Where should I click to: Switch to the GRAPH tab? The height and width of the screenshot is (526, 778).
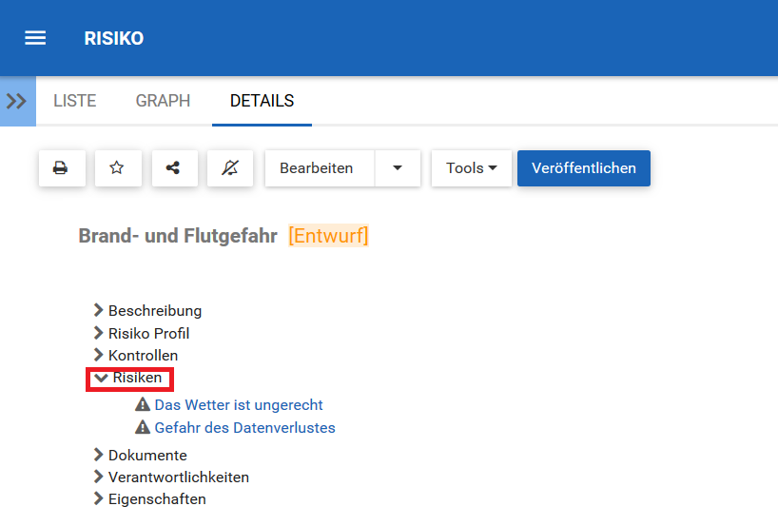pos(163,101)
